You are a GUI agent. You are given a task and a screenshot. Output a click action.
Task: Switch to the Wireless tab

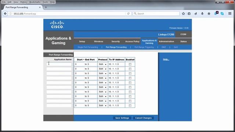point(98,41)
